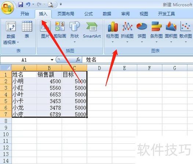Click the Name Box showing A1
The width and height of the screenshot is (193, 164).
click(x=25, y=60)
